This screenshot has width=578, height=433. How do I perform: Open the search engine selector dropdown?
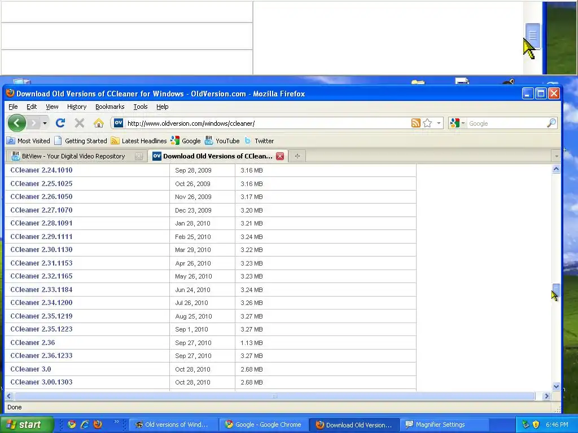(457, 123)
